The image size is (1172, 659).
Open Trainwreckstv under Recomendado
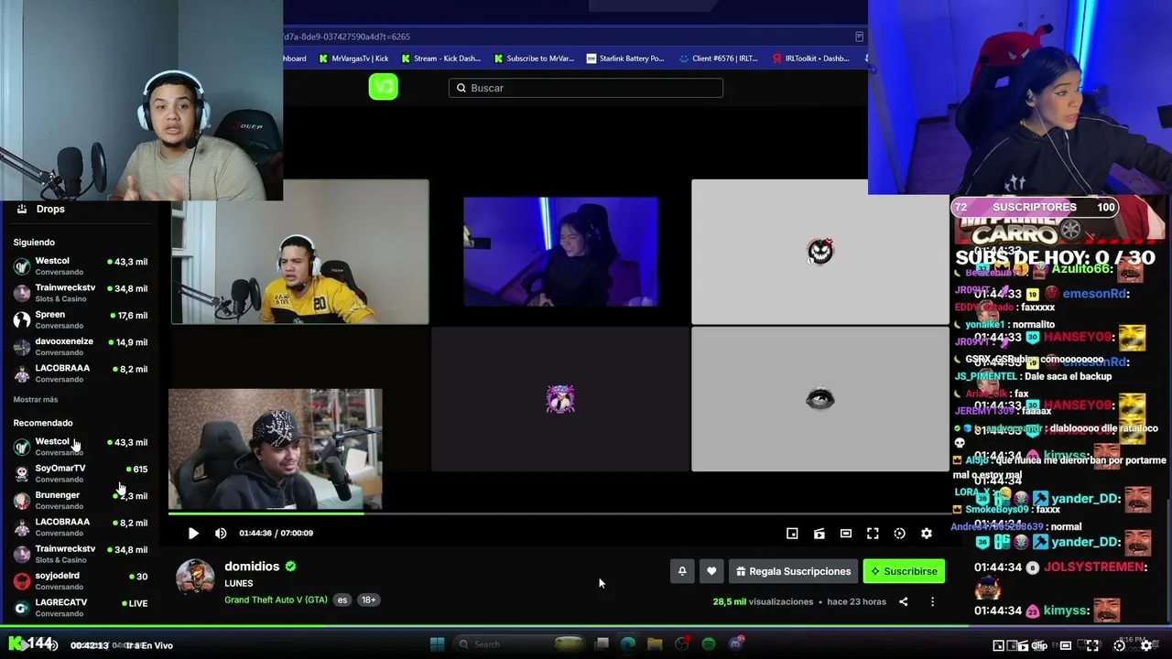click(x=81, y=554)
